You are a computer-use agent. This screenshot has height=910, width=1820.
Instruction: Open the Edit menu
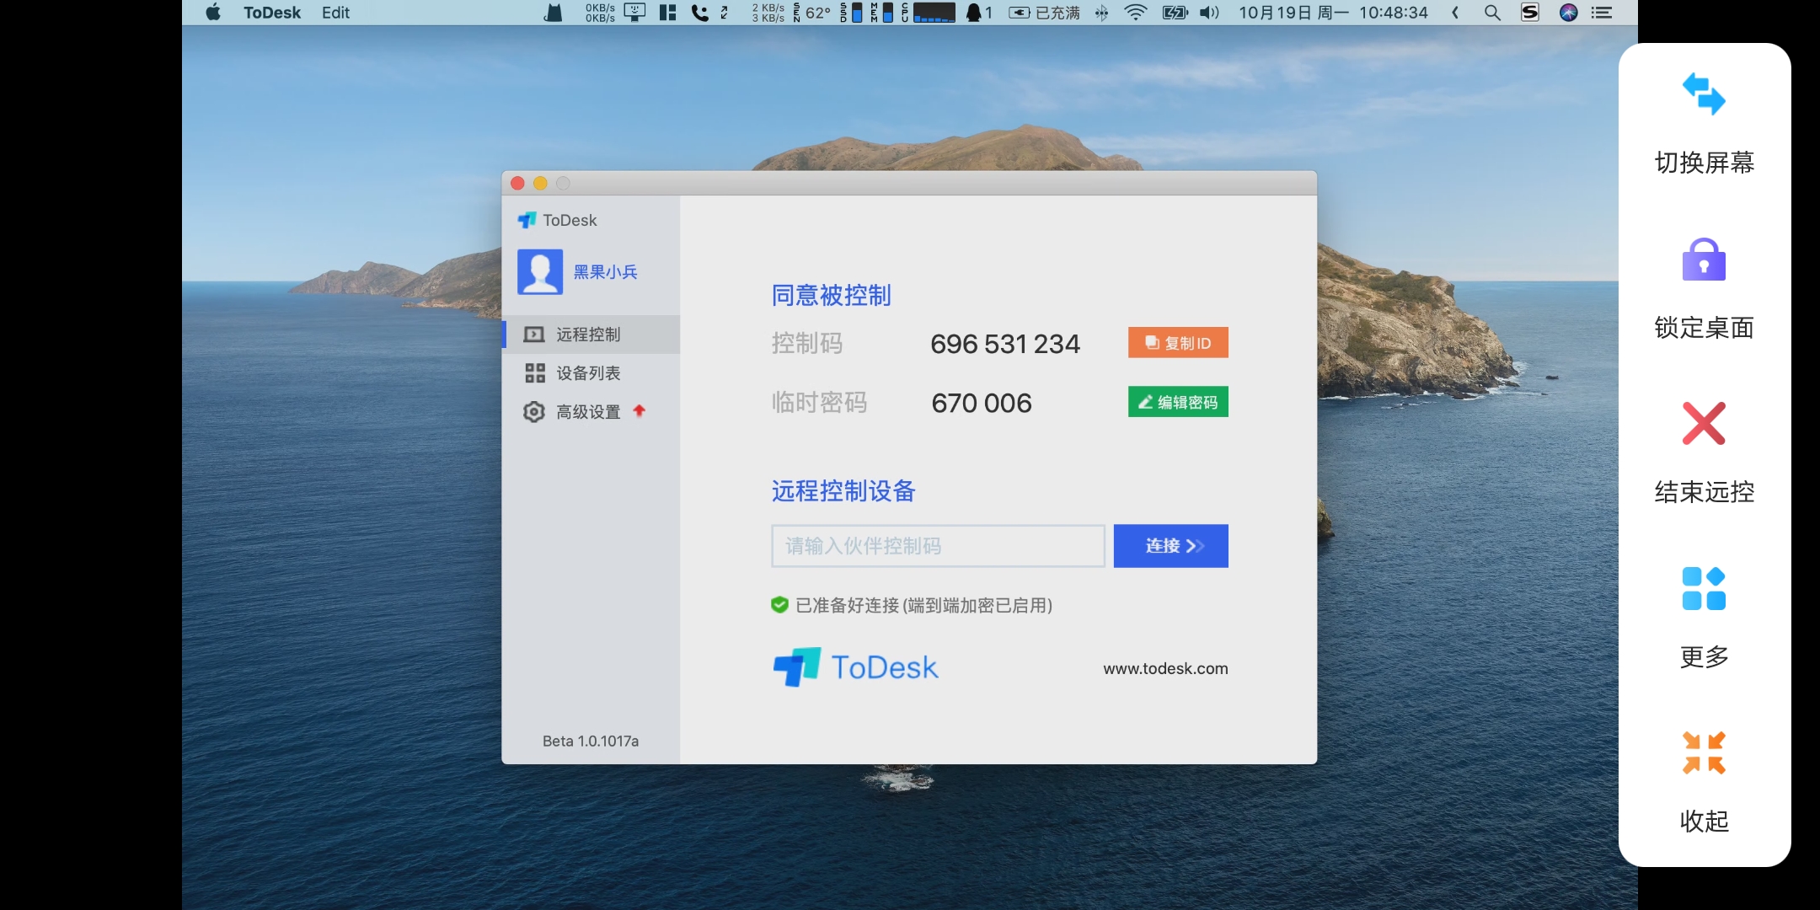pyautogui.click(x=335, y=13)
